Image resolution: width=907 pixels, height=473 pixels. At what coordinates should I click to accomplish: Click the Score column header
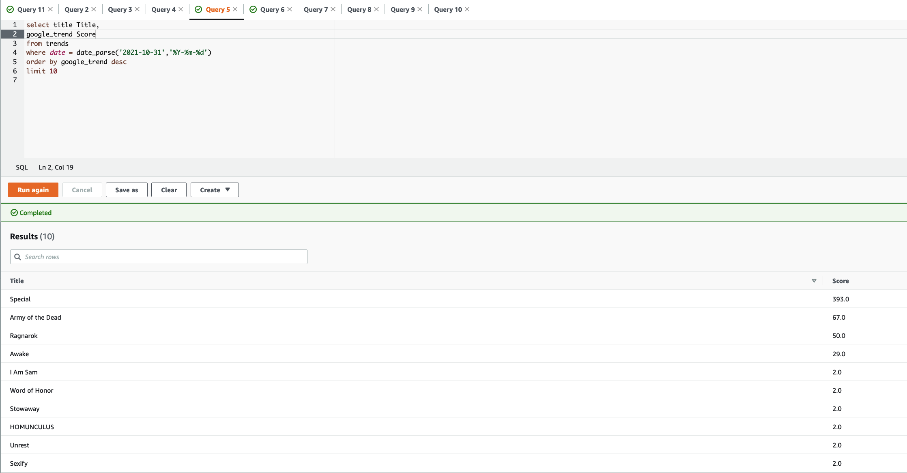tap(840, 281)
